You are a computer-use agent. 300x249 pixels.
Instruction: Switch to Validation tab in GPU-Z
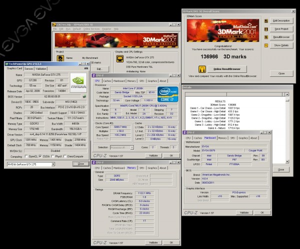[41, 68]
